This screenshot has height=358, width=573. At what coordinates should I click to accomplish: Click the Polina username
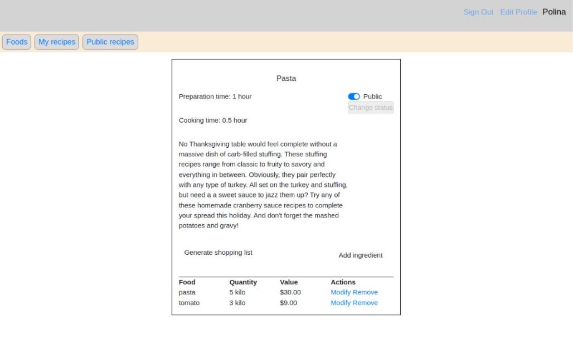click(554, 12)
